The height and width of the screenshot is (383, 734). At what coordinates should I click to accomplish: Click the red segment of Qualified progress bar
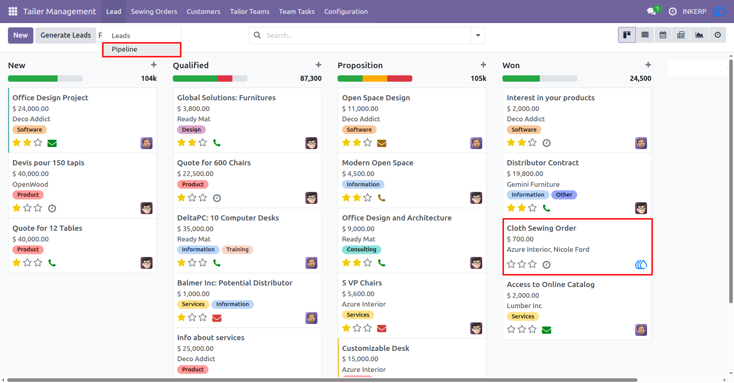(225, 79)
